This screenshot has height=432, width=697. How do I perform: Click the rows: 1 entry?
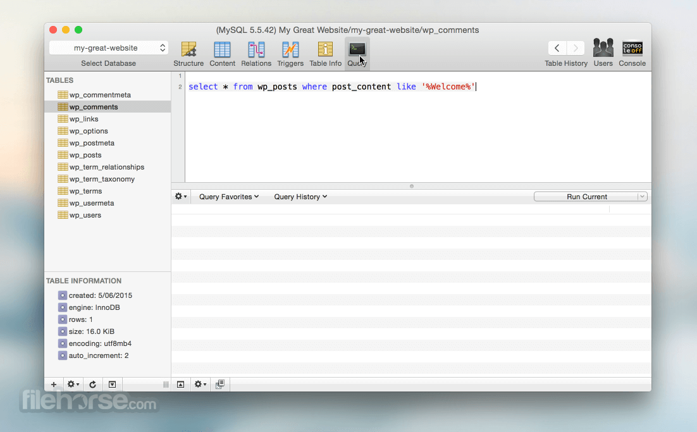(75, 319)
